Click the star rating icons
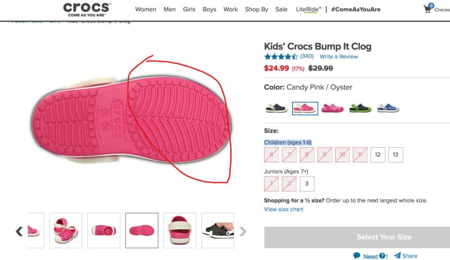 pos(281,57)
